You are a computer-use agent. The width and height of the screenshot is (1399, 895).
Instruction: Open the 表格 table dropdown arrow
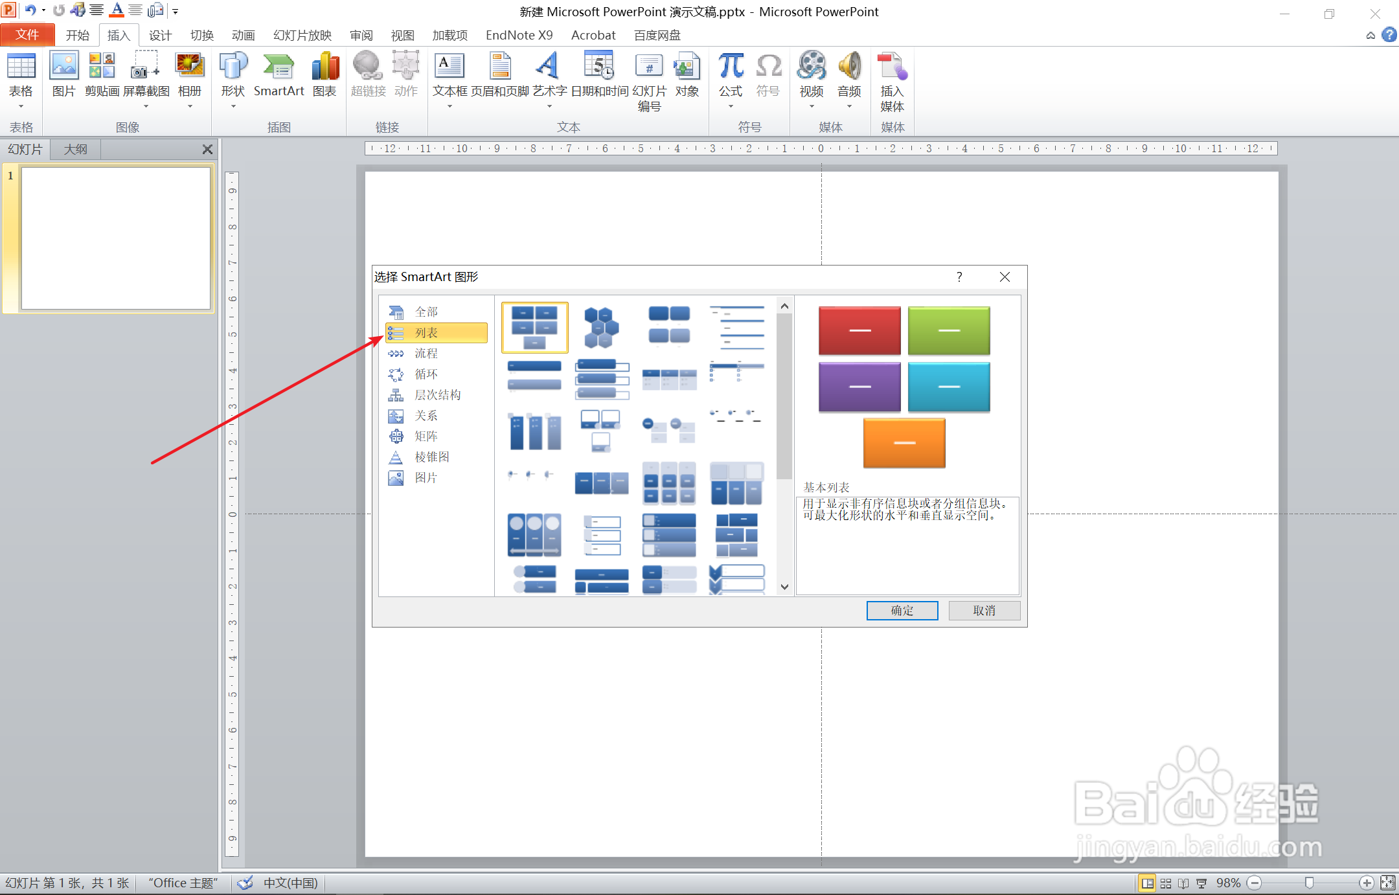click(21, 106)
